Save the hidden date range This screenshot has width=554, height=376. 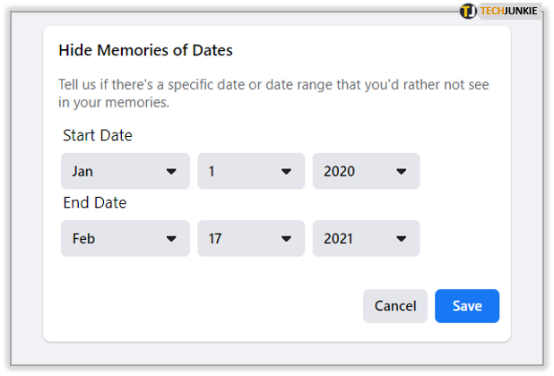(x=467, y=306)
